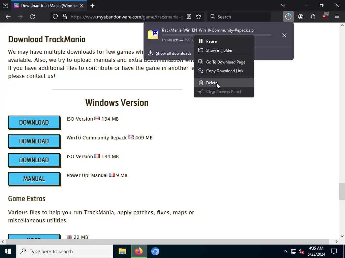
Task: Select Pause in the context menu
Action: (224, 41)
